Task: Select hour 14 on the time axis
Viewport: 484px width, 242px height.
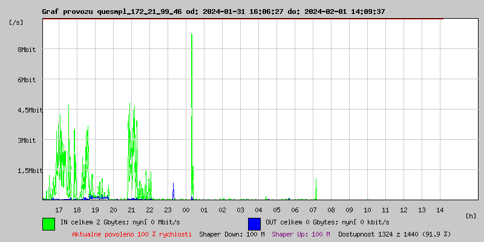Action: click(440, 209)
